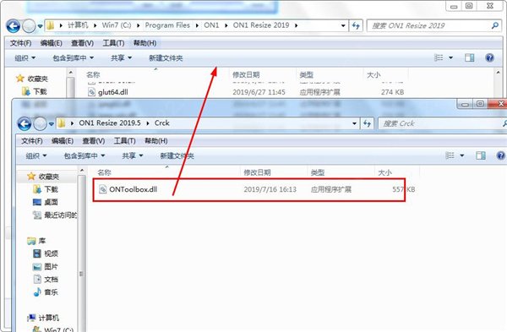Viewport: 507px width, 332px height.
Task: Click change view icon in Crck window
Action: 450,155
